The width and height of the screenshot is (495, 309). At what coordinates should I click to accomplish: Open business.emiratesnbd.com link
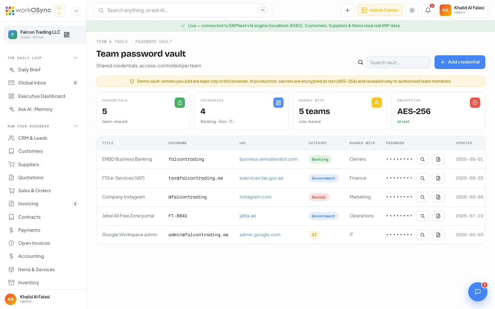268,159
